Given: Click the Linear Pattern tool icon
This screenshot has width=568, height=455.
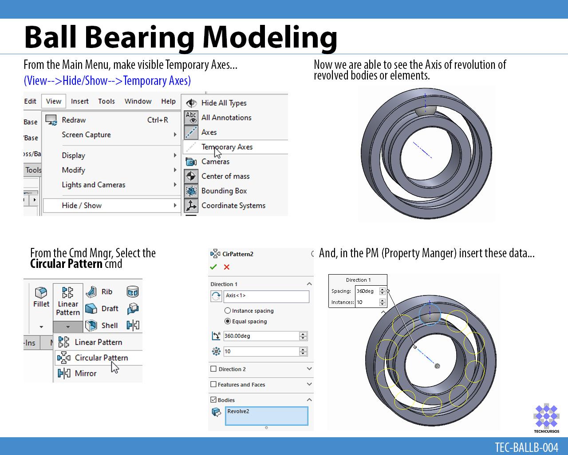Looking at the screenshot, I should pyautogui.click(x=68, y=292).
